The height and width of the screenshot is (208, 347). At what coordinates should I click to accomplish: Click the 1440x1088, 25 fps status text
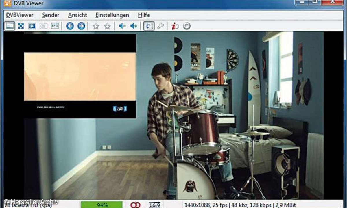[x=206, y=205]
